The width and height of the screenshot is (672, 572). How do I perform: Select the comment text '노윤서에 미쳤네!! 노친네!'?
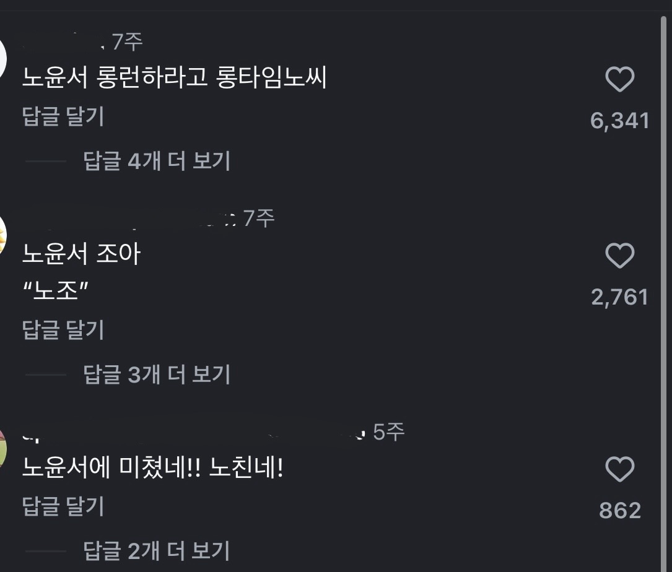coord(153,467)
